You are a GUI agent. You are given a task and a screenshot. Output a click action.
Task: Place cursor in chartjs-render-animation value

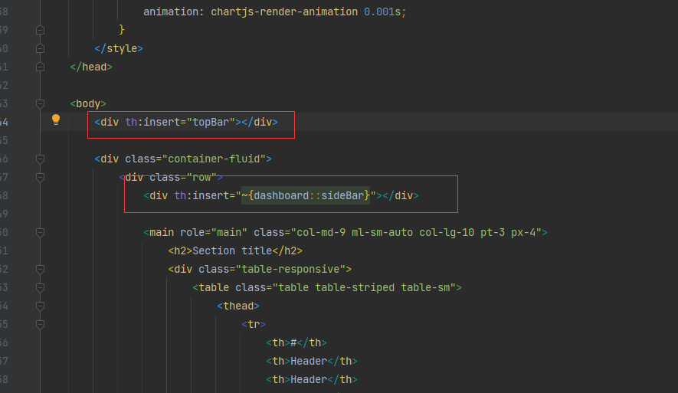[x=284, y=11]
